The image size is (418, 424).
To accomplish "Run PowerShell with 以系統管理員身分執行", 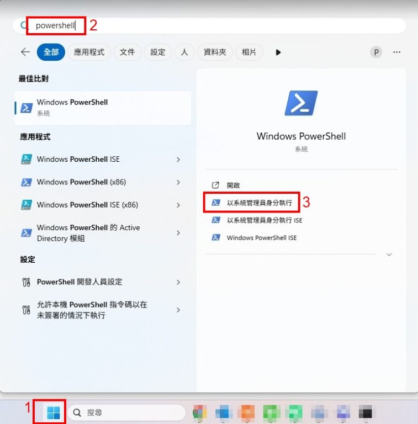I will tap(259, 203).
